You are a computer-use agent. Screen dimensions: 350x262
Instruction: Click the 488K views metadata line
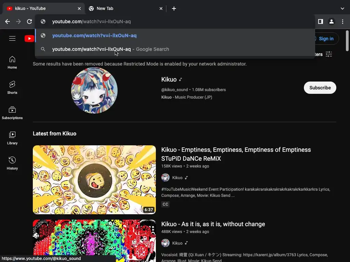pos(185,232)
